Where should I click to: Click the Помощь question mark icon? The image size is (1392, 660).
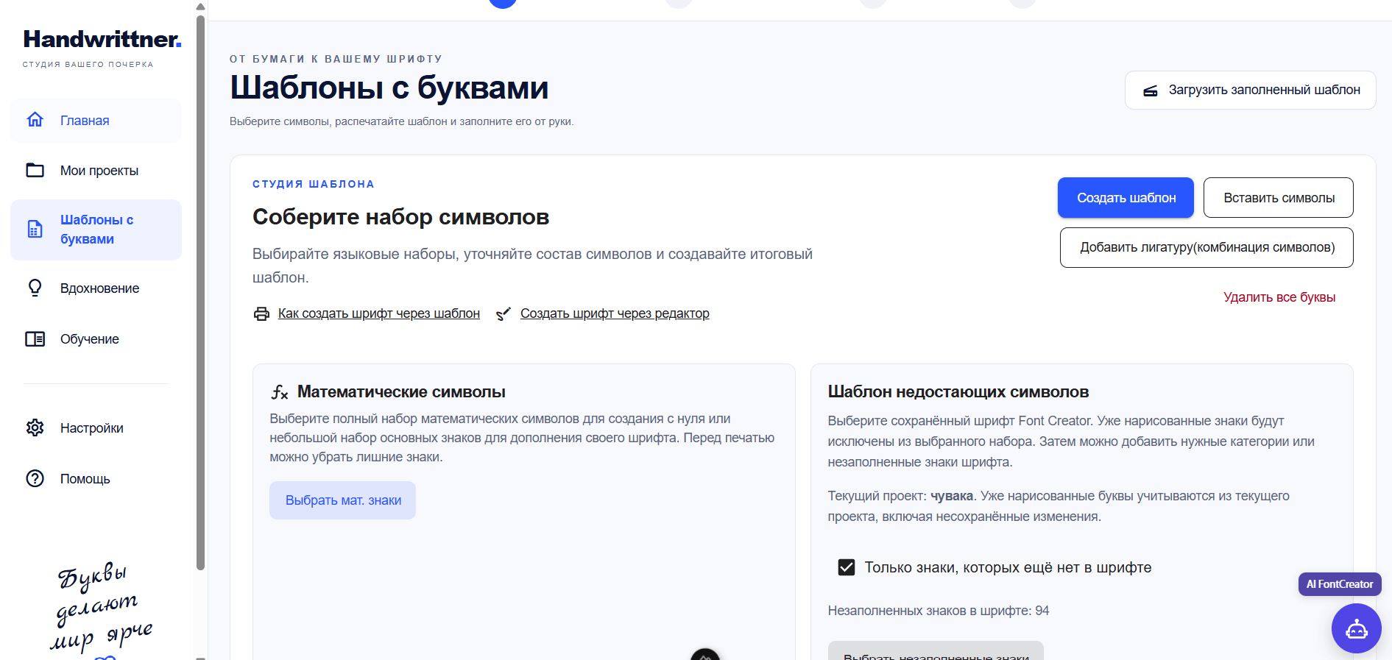click(x=35, y=478)
